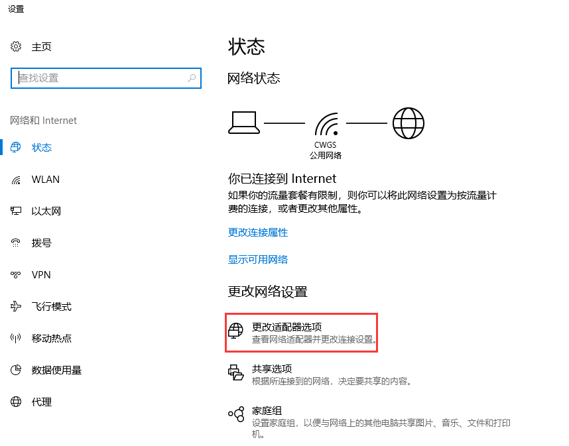Select 状态 in the left navigation
This screenshot has width=569, height=446.
42,147
